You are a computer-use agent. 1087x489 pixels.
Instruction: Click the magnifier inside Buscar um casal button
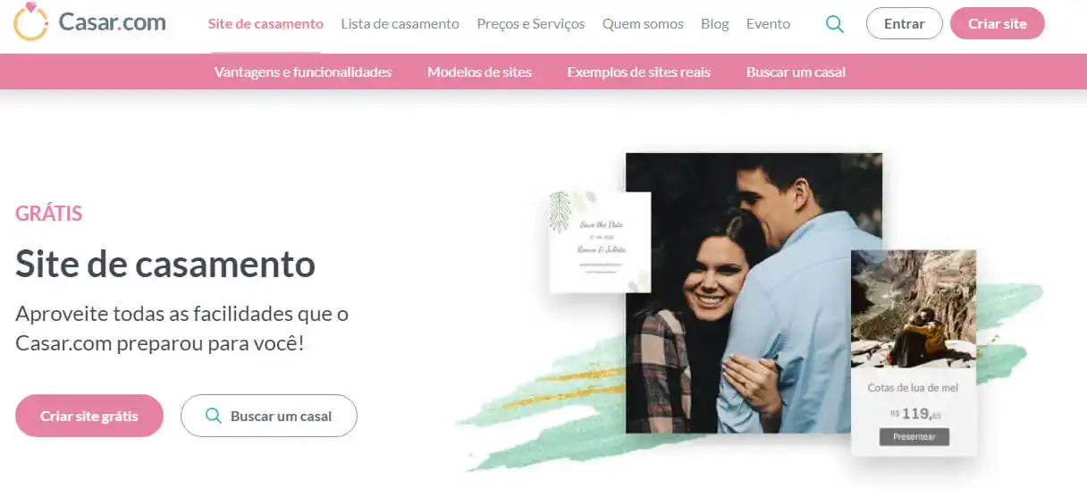213,416
